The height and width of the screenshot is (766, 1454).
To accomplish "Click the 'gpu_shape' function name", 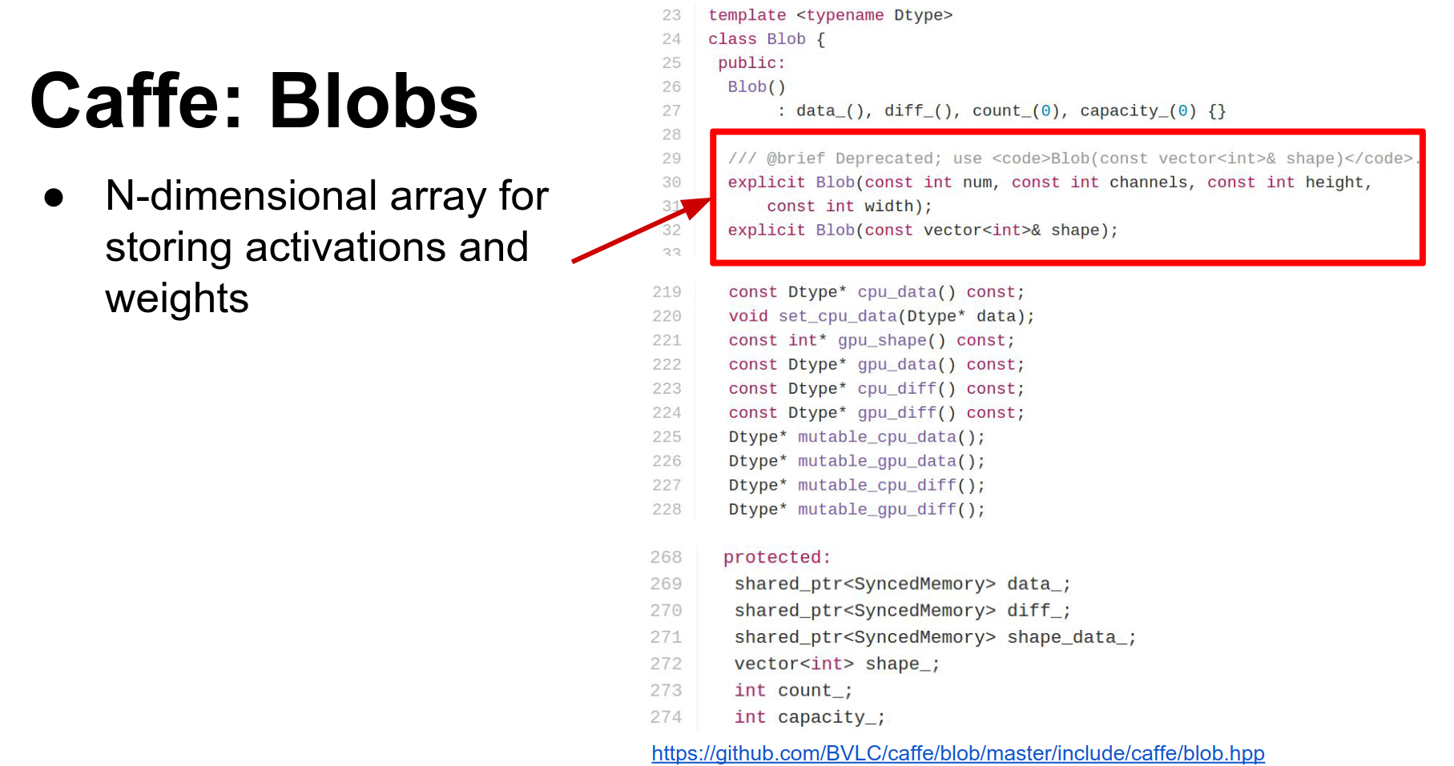I will point(881,340).
